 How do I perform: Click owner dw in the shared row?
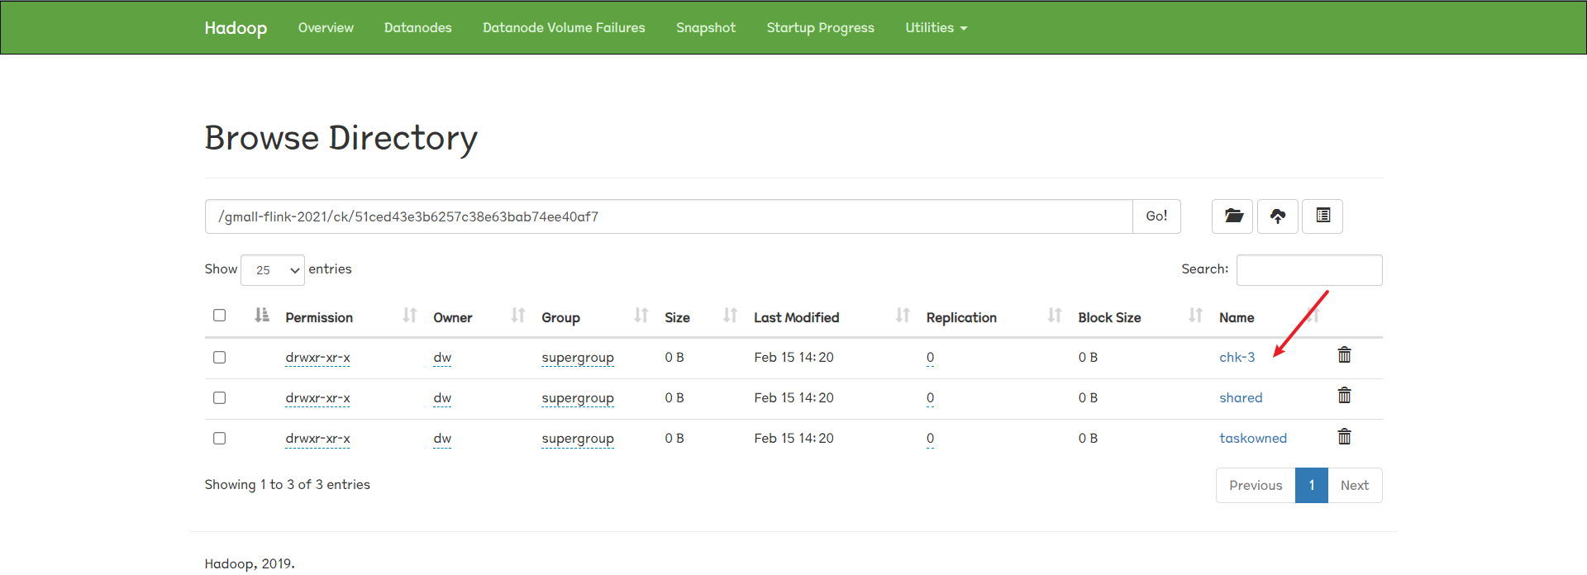pyautogui.click(x=442, y=397)
